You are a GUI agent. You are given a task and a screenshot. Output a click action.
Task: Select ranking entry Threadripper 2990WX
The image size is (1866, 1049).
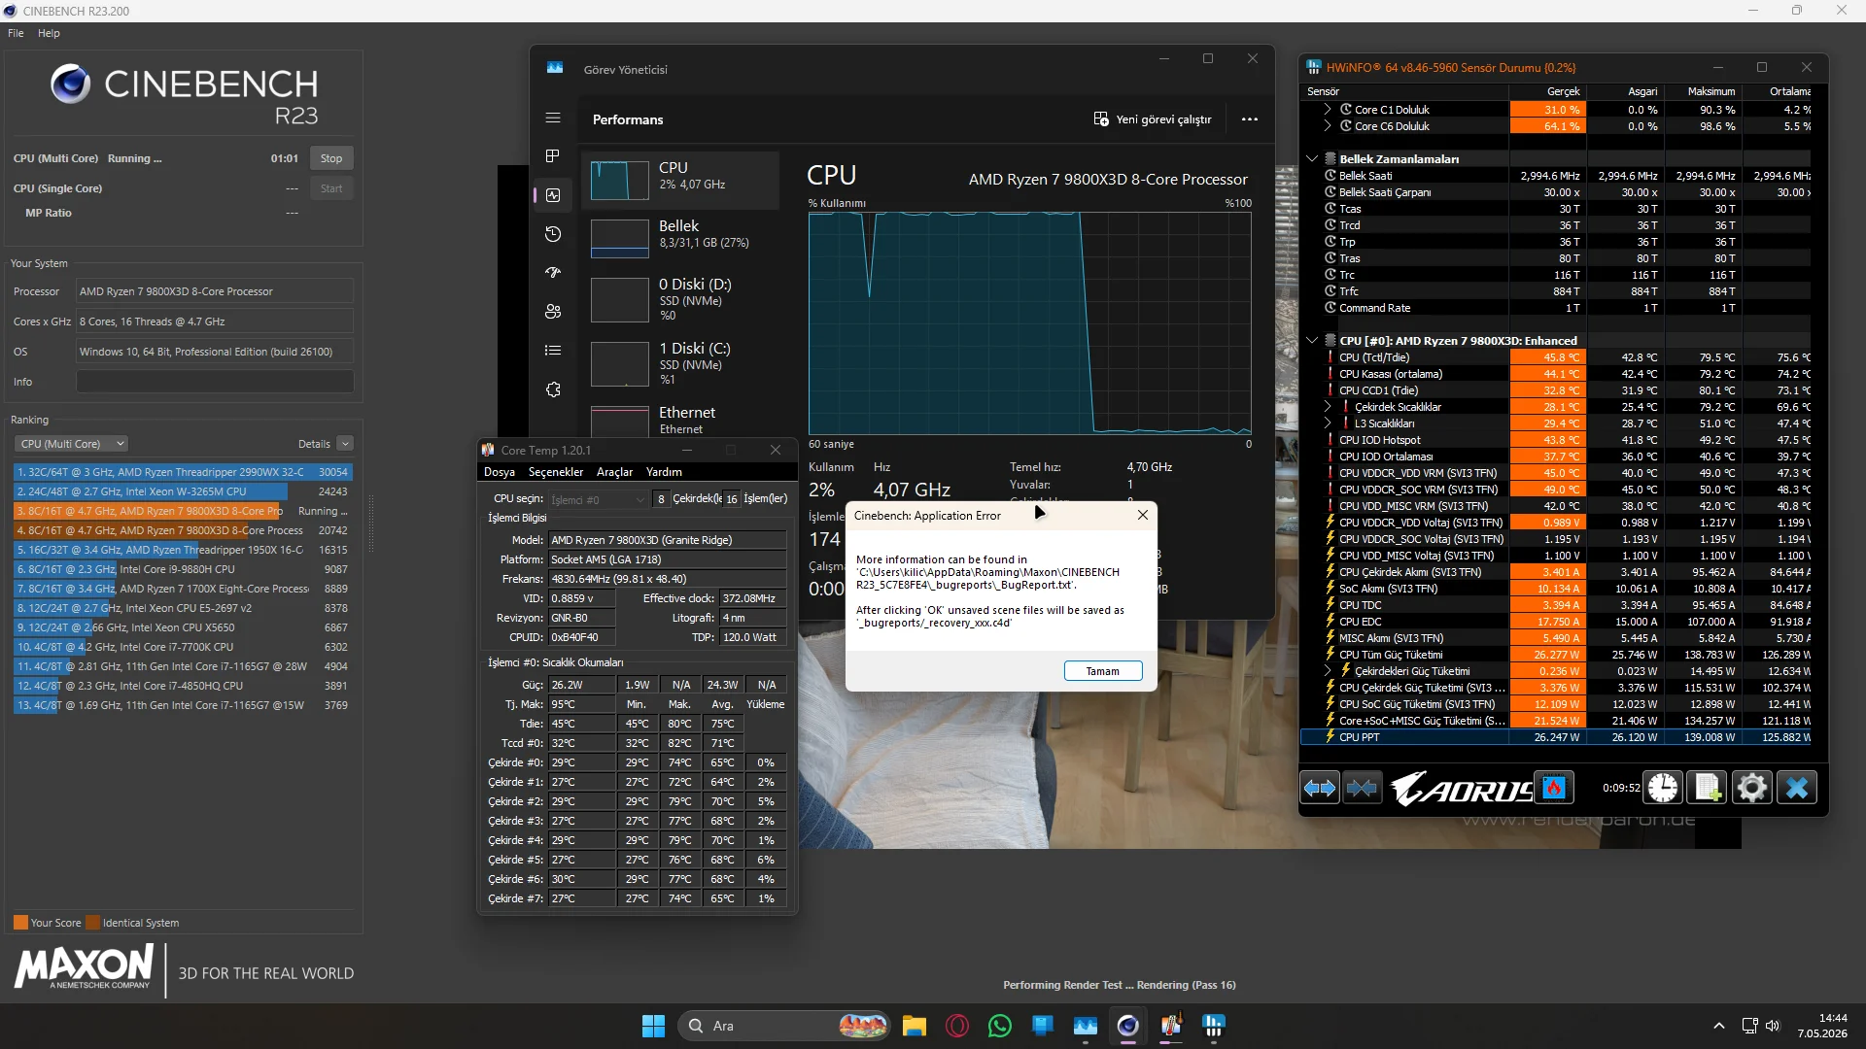[x=182, y=472]
